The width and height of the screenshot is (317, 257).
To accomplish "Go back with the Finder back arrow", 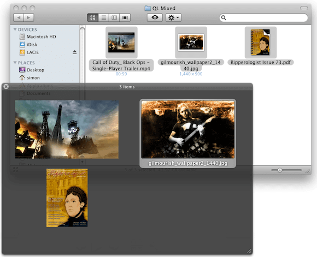I will coord(19,17).
